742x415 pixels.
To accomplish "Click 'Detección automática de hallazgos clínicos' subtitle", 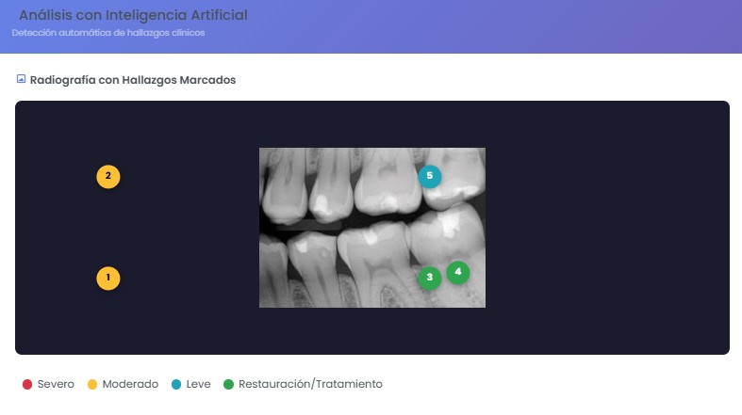I will tap(108, 33).
